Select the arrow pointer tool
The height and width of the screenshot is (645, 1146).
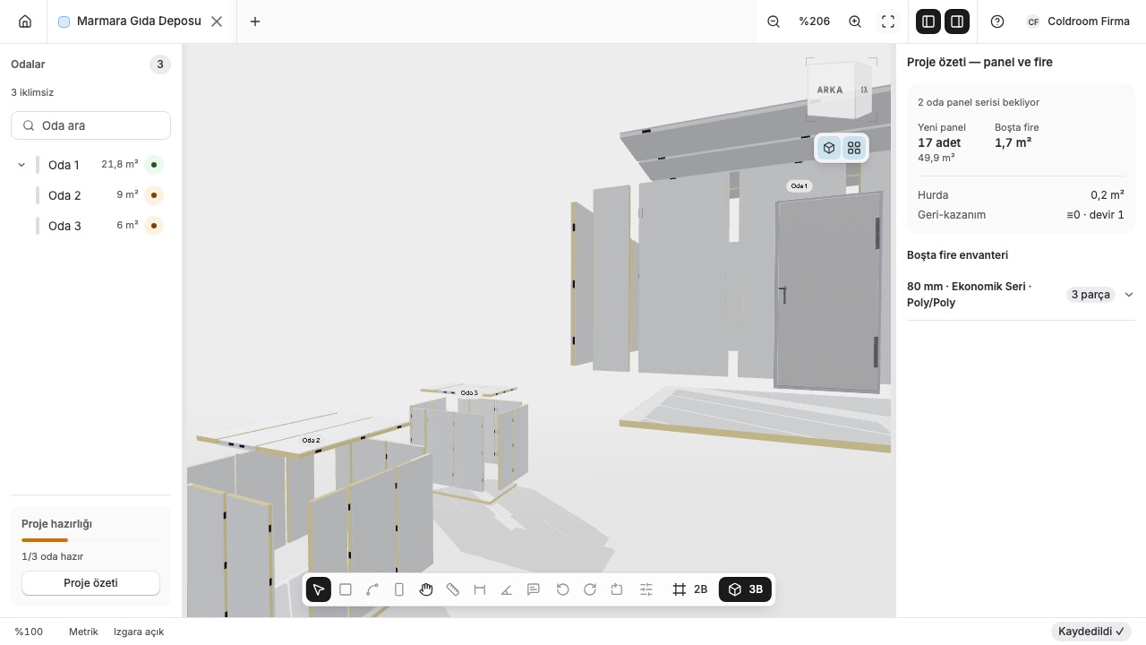pyautogui.click(x=319, y=589)
